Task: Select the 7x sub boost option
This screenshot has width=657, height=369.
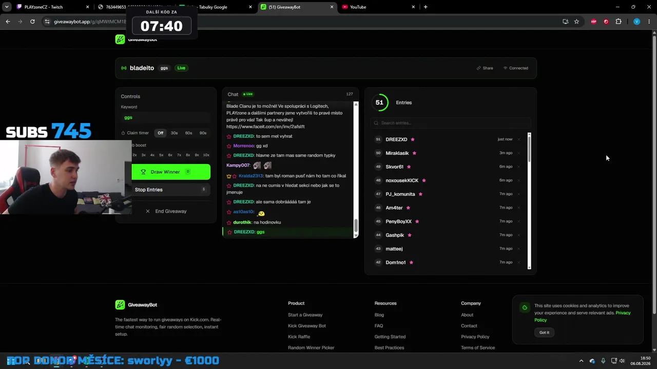Action: click(x=179, y=155)
